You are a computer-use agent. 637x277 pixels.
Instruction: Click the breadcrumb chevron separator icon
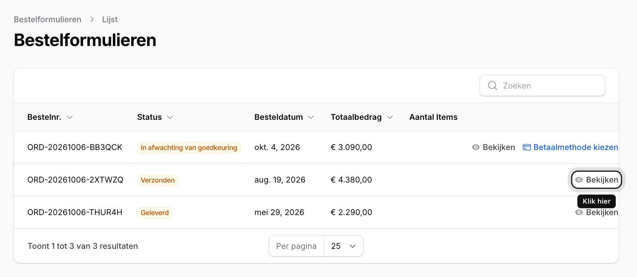tap(92, 19)
